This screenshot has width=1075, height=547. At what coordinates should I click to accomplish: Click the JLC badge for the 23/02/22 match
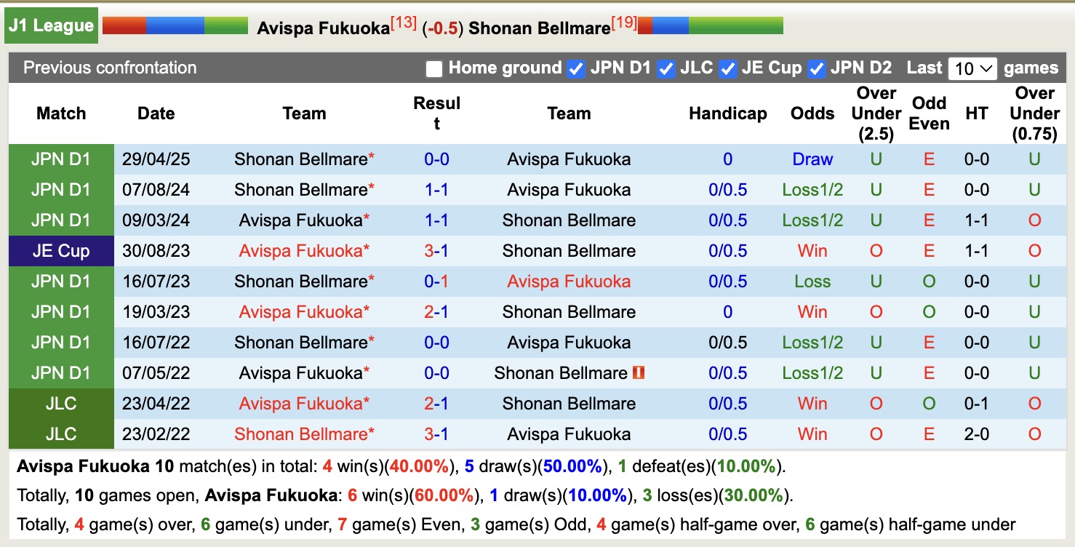[x=61, y=434]
